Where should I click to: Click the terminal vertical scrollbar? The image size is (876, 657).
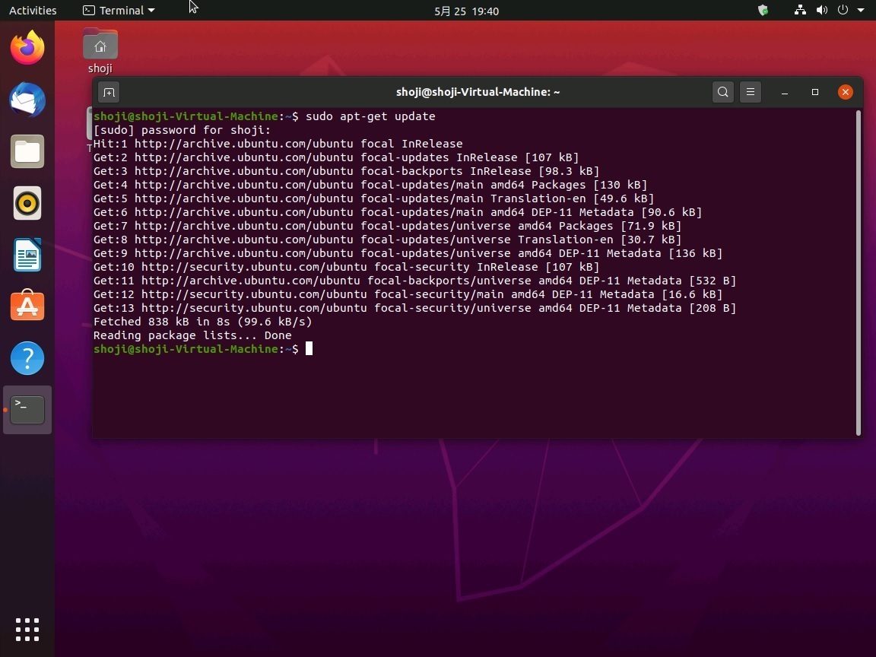click(x=858, y=272)
